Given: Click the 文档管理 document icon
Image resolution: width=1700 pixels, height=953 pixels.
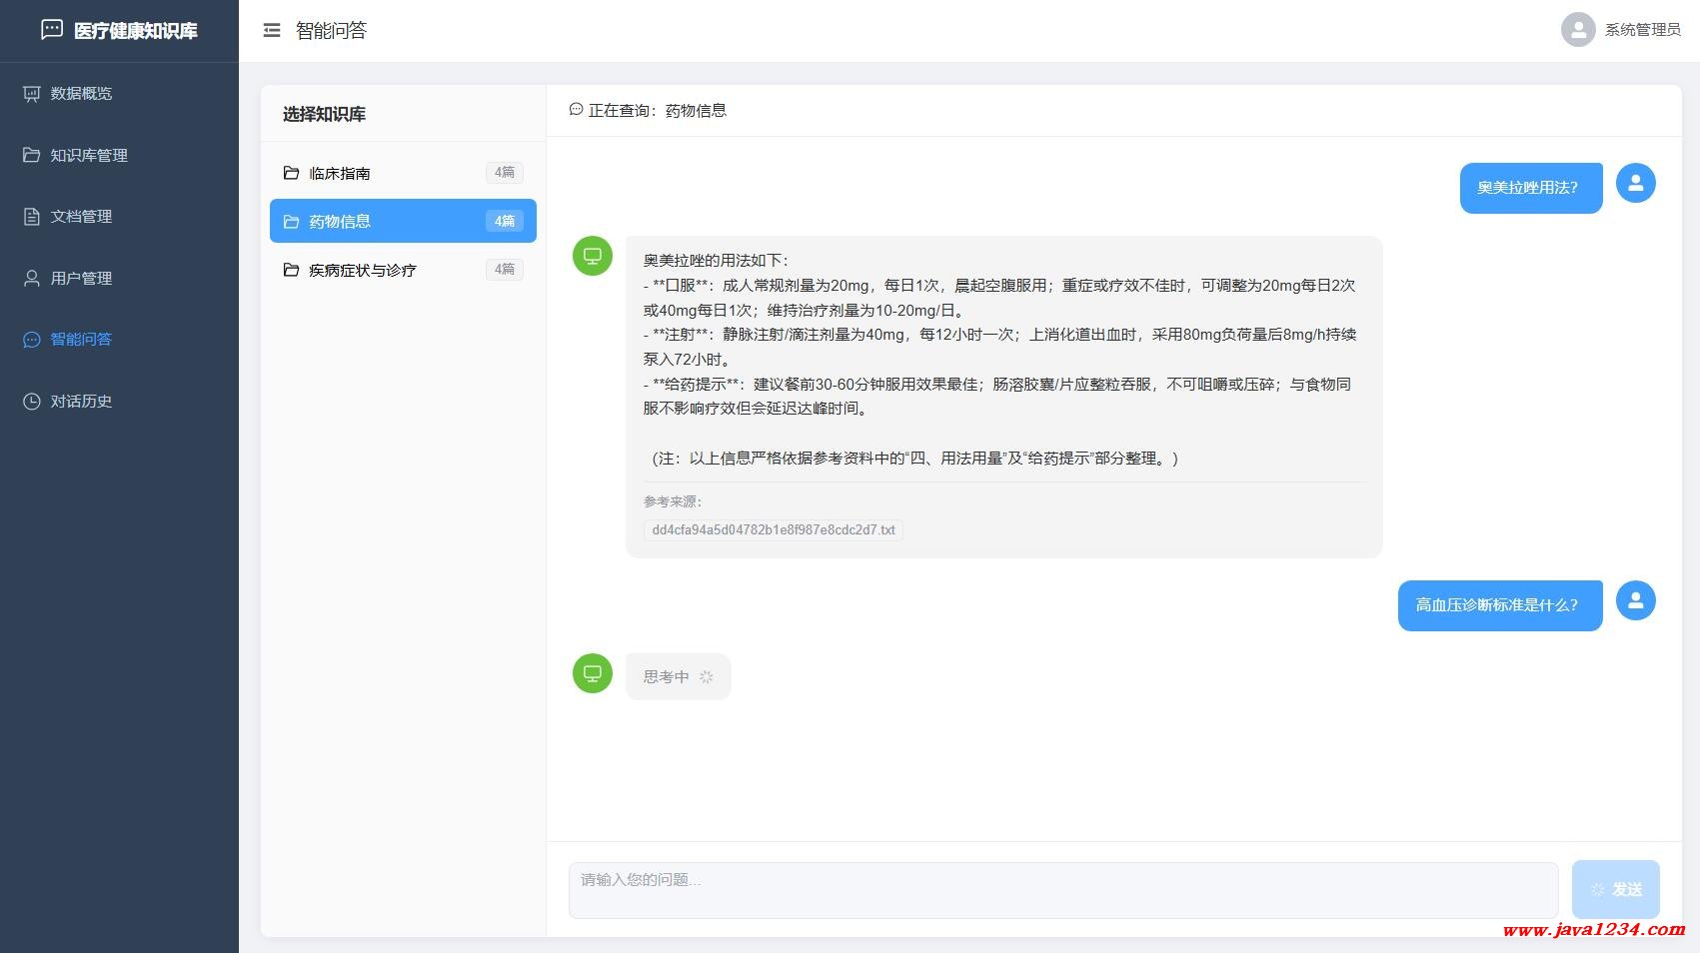Looking at the screenshot, I should pyautogui.click(x=32, y=217).
